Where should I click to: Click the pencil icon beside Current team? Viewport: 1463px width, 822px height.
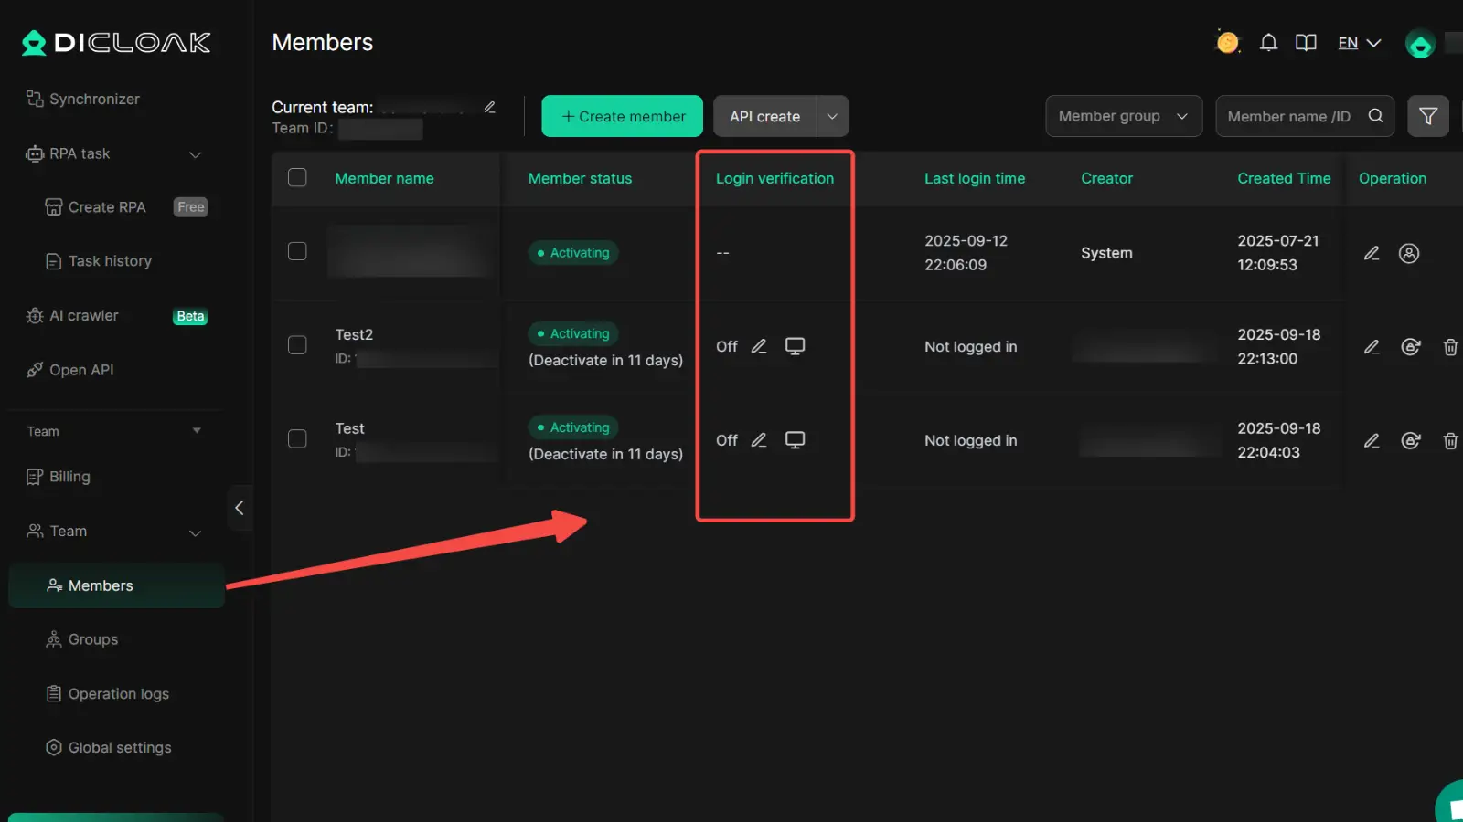pyautogui.click(x=490, y=108)
